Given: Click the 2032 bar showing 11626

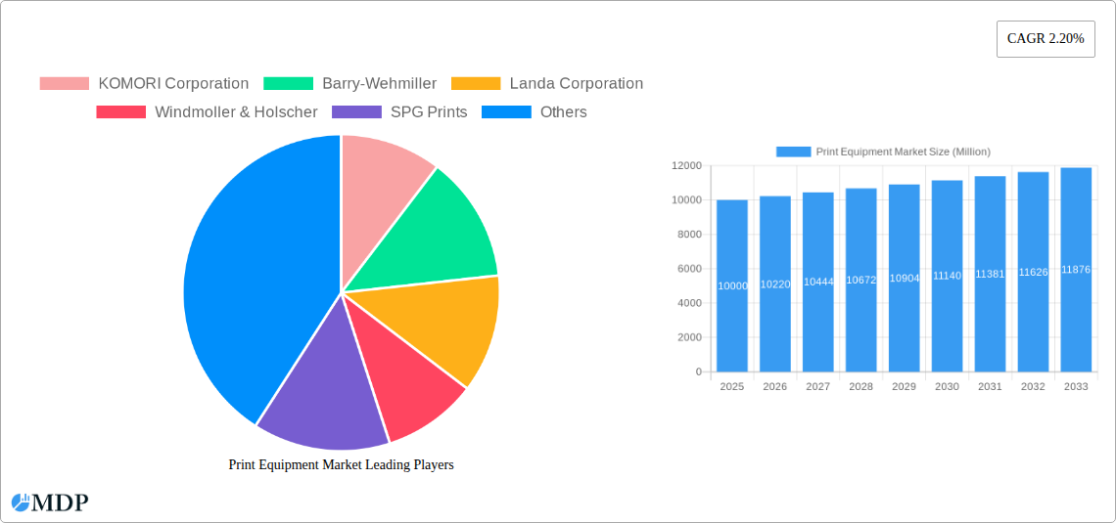Looking at the screenshot, I should pos(1033,272).
